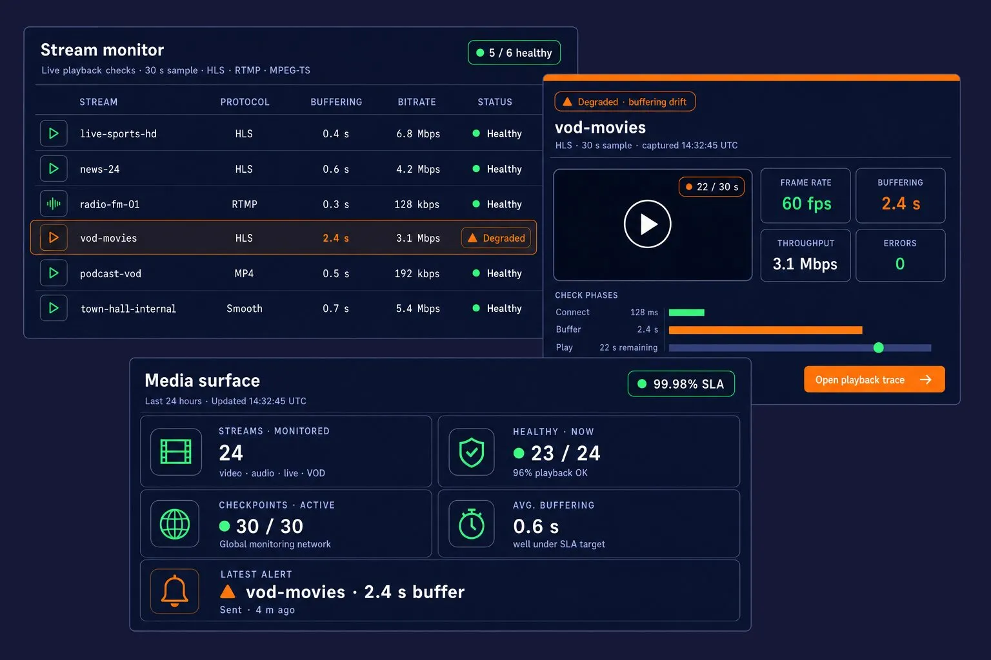991x660 pixels.
Task: Click the 5 / 6 healthy badge
Action: [514, 53]
